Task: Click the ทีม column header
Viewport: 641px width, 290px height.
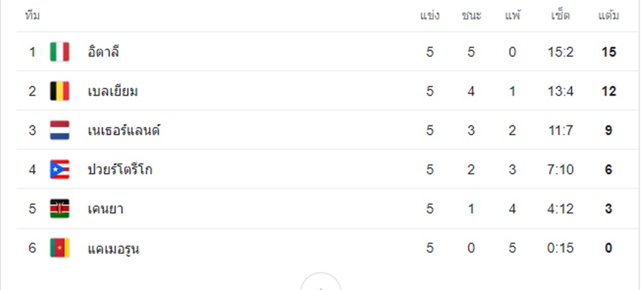Action: [x=32, y=16]
